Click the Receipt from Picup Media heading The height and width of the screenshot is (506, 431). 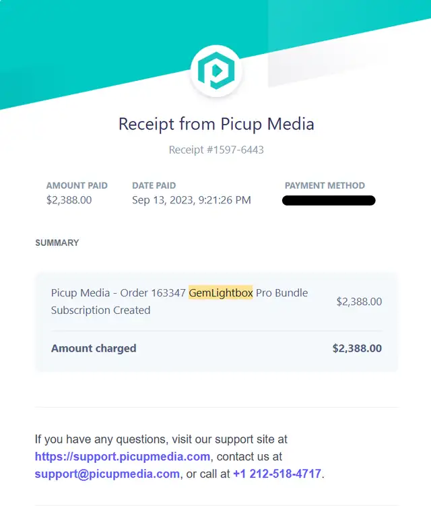pos(216,124)
